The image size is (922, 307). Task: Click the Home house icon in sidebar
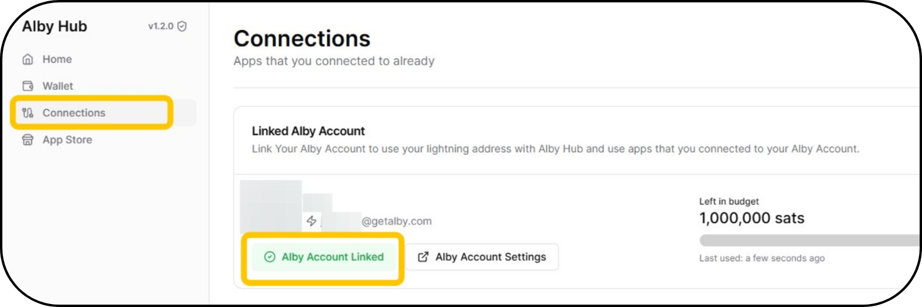click(27, 59)
